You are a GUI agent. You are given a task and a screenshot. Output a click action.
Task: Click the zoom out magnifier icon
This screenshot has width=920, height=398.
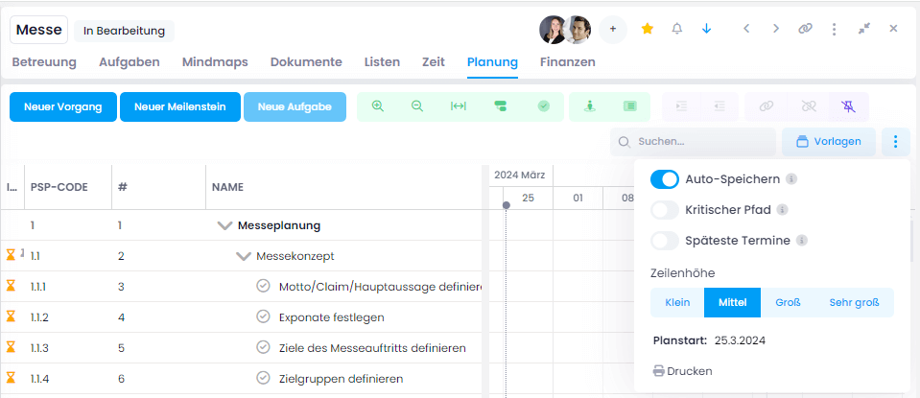[x=417, y=106]
